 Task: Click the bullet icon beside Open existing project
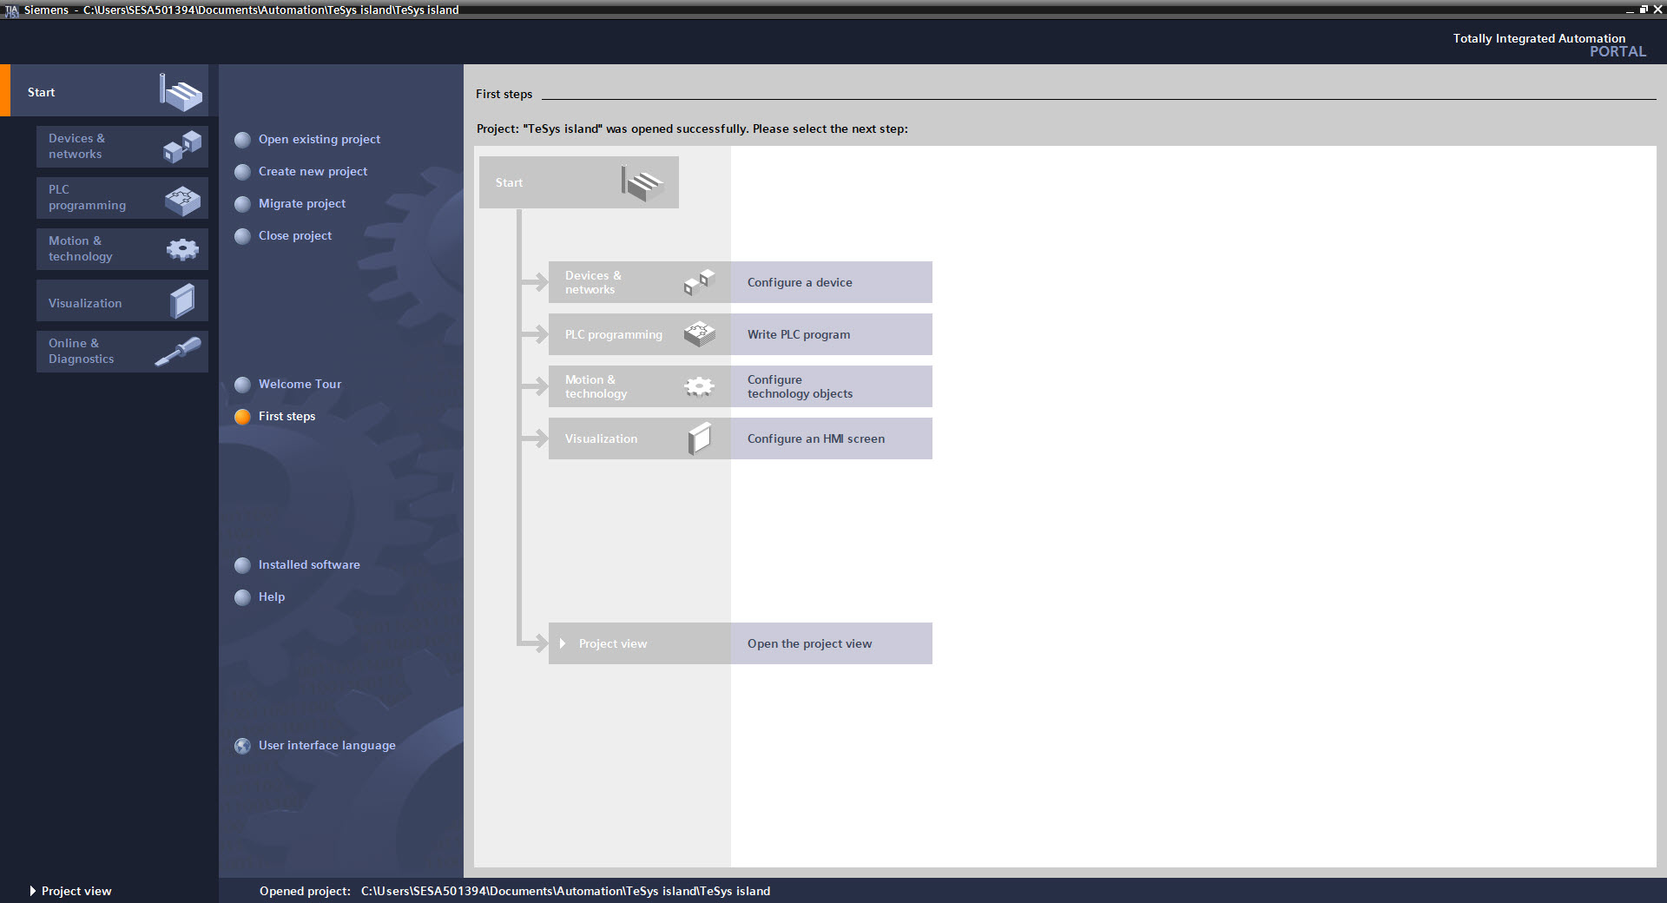pyautogui.click(x=243, y=140)
